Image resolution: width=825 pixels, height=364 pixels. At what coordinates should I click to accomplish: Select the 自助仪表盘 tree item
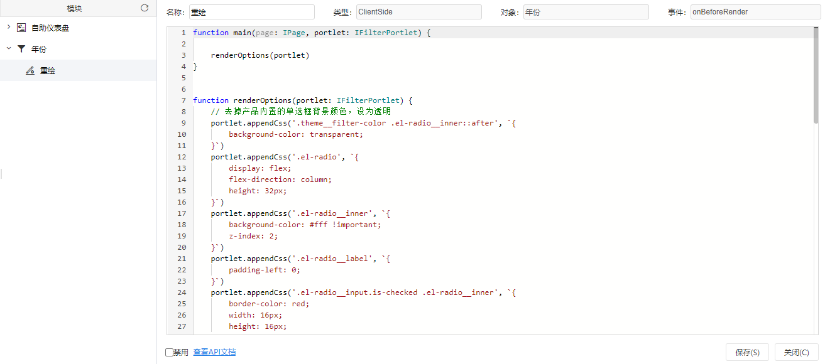pyautogui.click(x=50, y=28)
